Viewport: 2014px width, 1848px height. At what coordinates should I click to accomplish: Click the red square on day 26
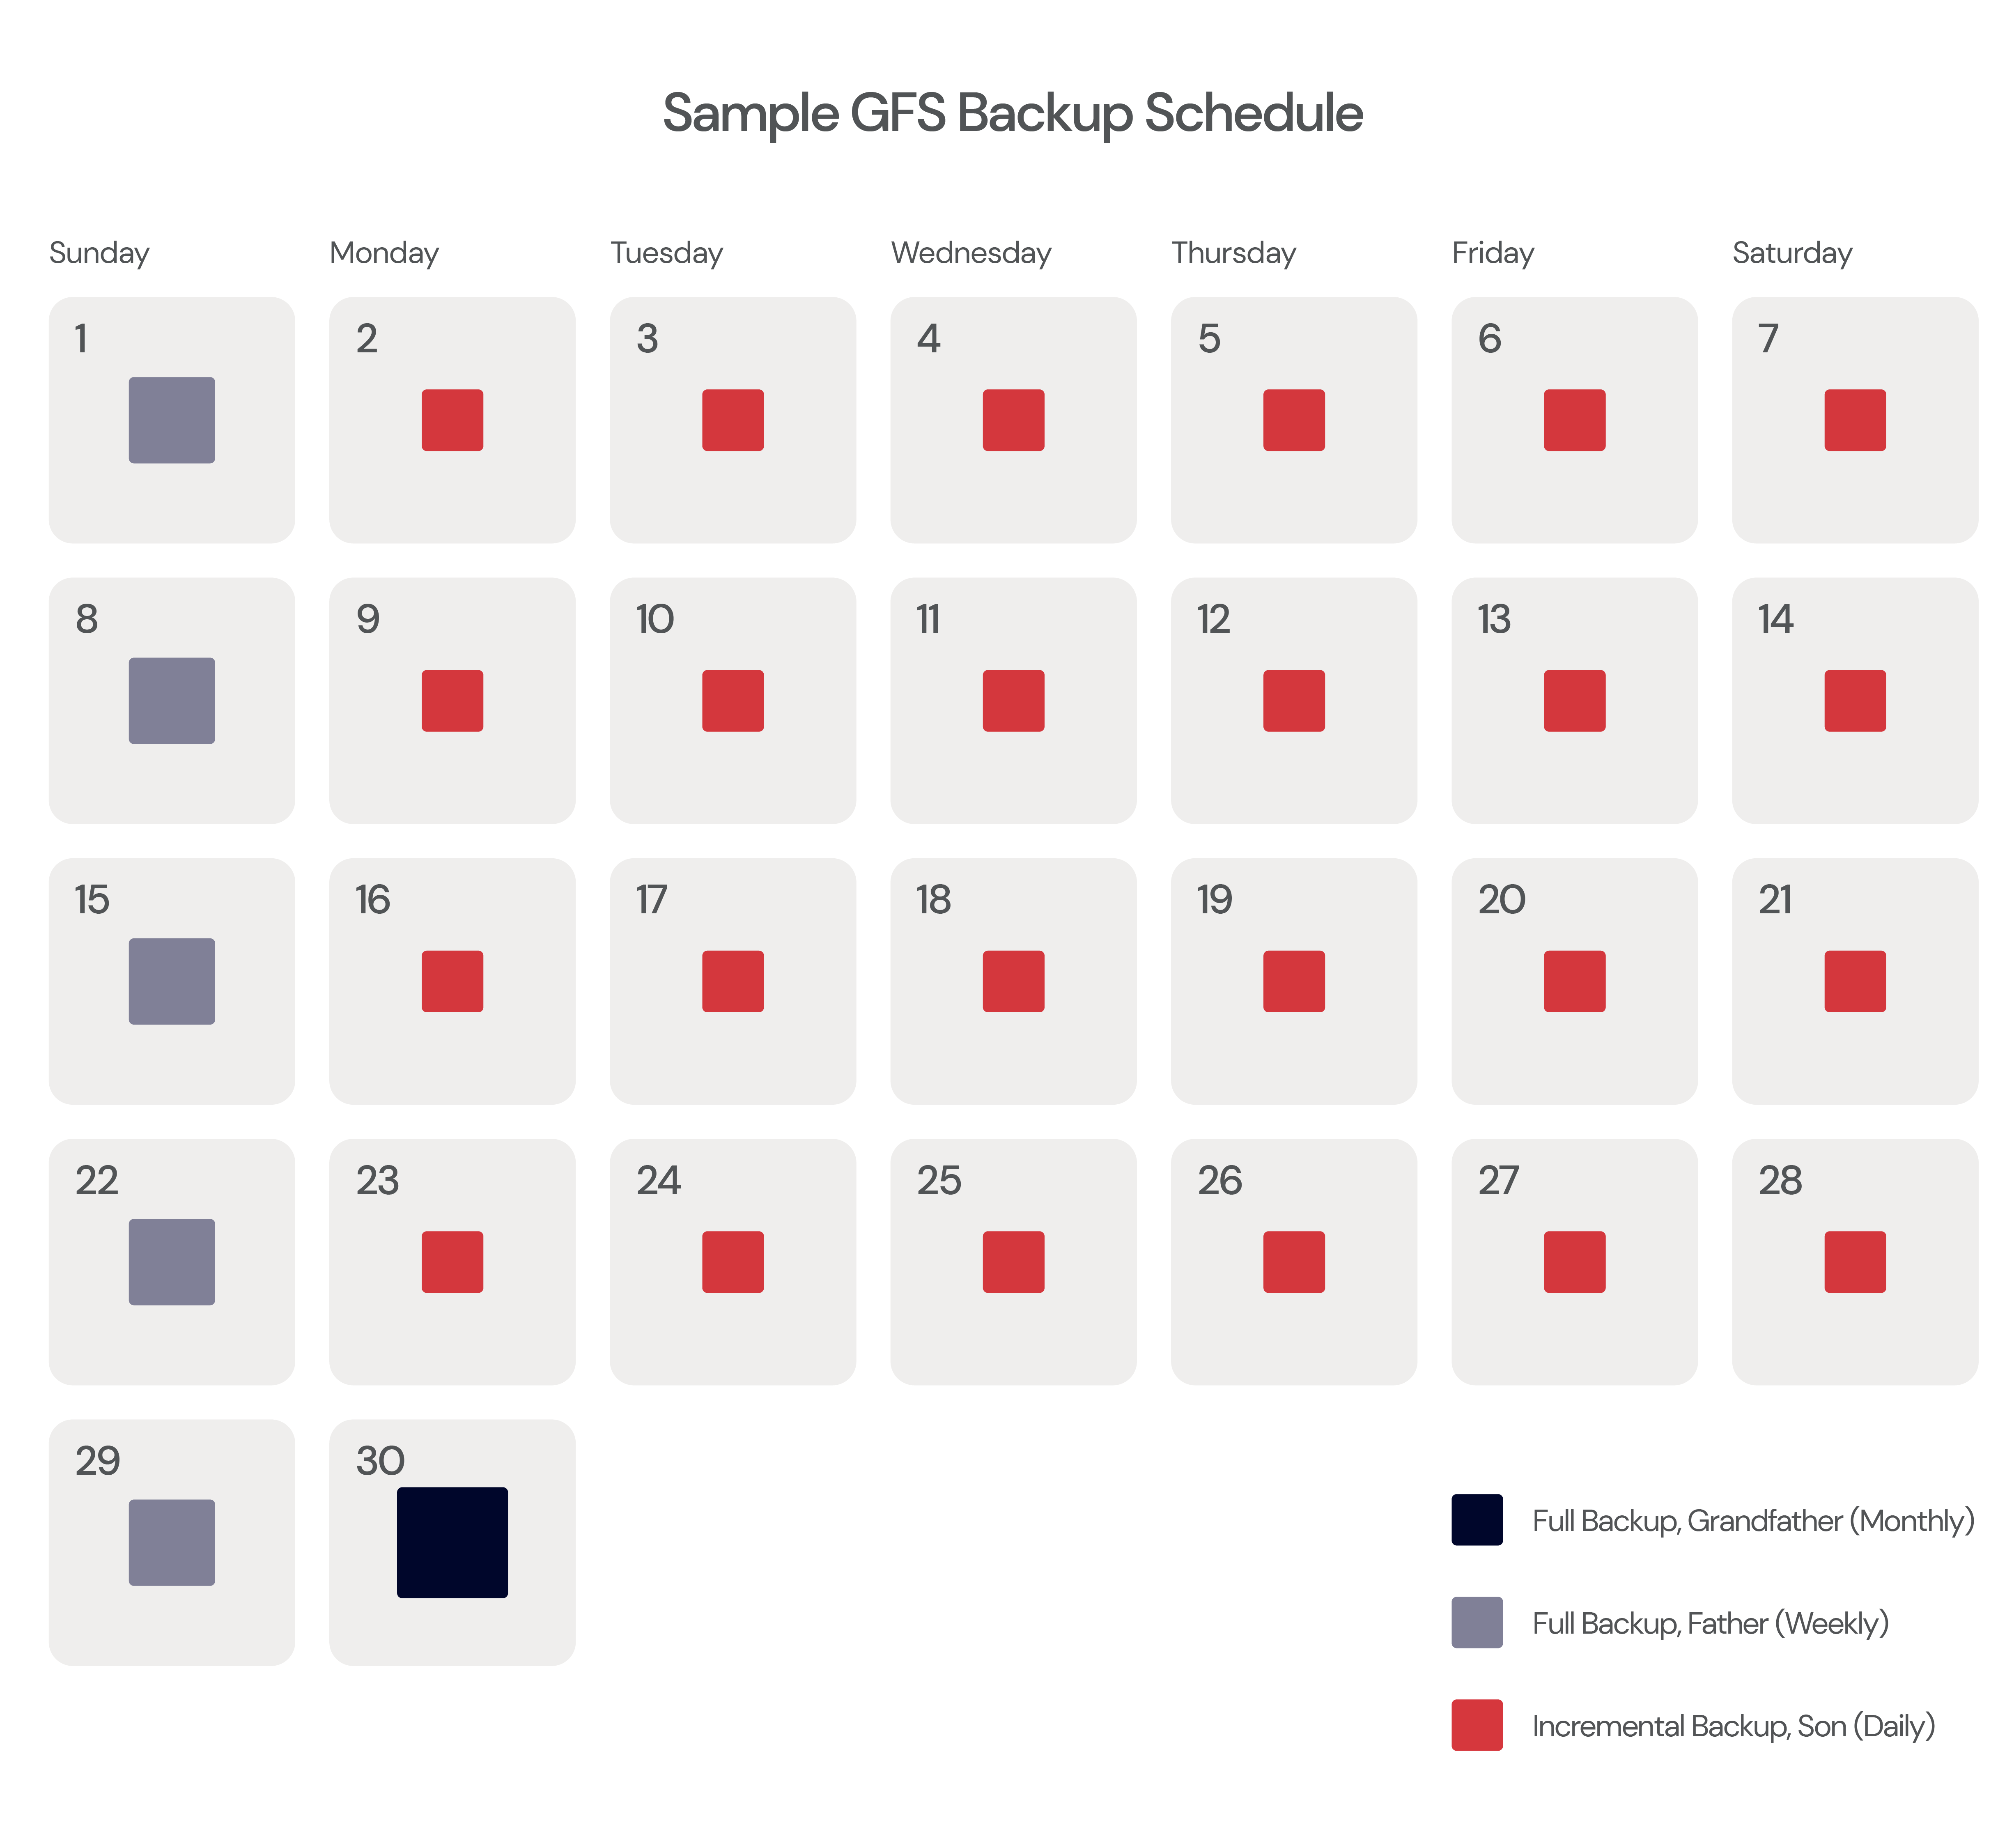(1294, 1262)
